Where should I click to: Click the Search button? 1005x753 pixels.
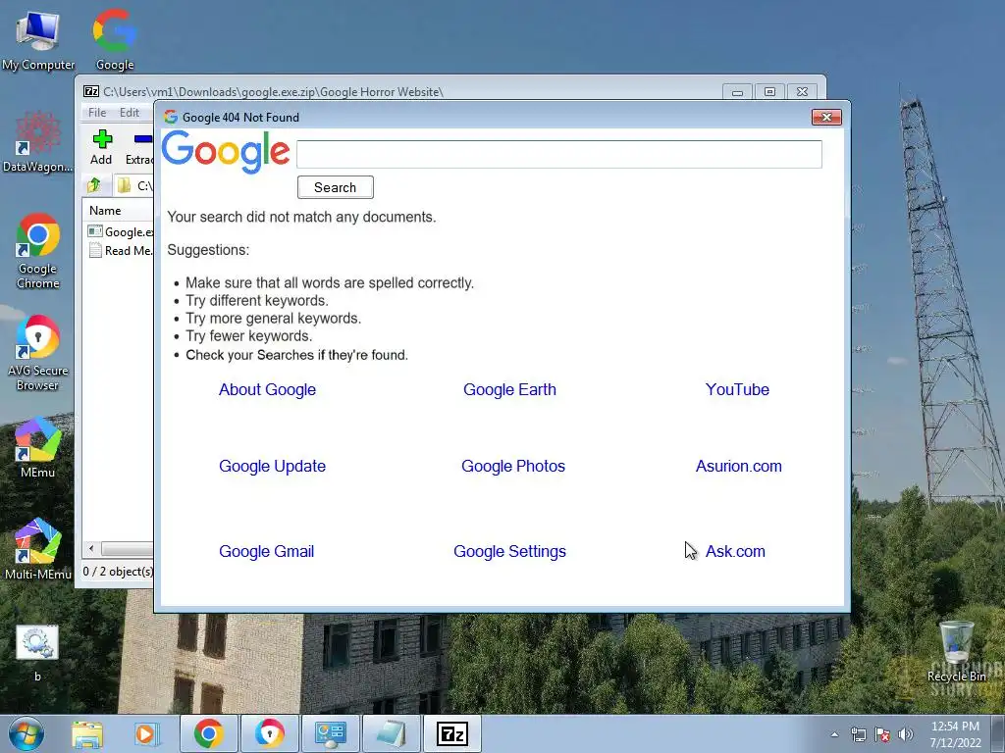pos(336,187)
